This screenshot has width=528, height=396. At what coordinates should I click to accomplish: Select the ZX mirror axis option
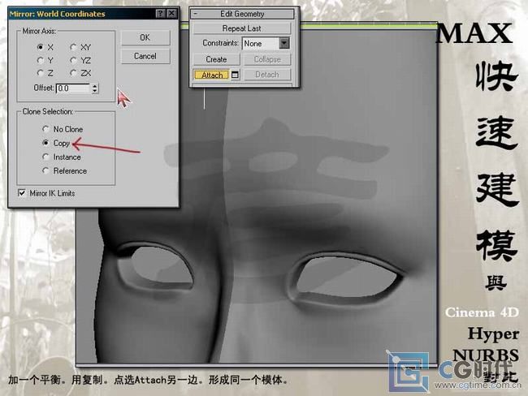pos(73,73)
